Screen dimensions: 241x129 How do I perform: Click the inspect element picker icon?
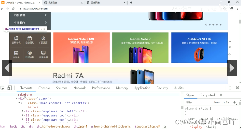(2, 88)
